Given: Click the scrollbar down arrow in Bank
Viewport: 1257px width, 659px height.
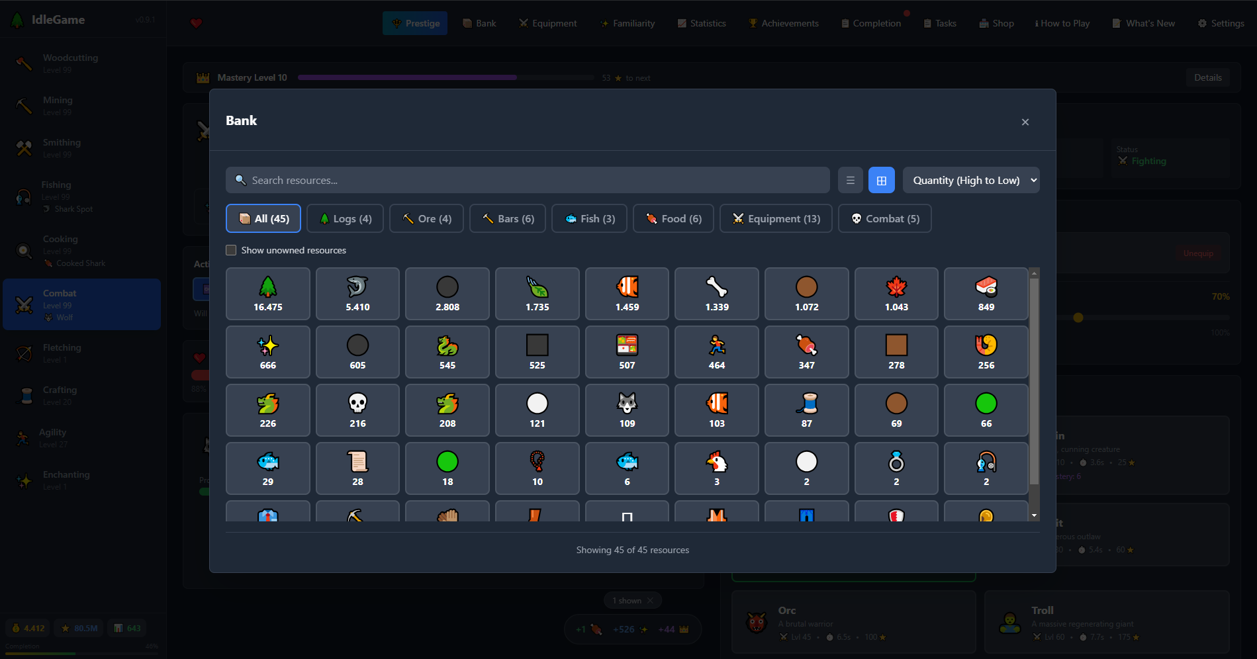Looking at the screenshot, I should pos(1034,515).
